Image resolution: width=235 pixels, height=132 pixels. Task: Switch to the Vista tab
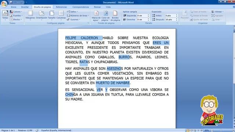(x=108, y=7)
